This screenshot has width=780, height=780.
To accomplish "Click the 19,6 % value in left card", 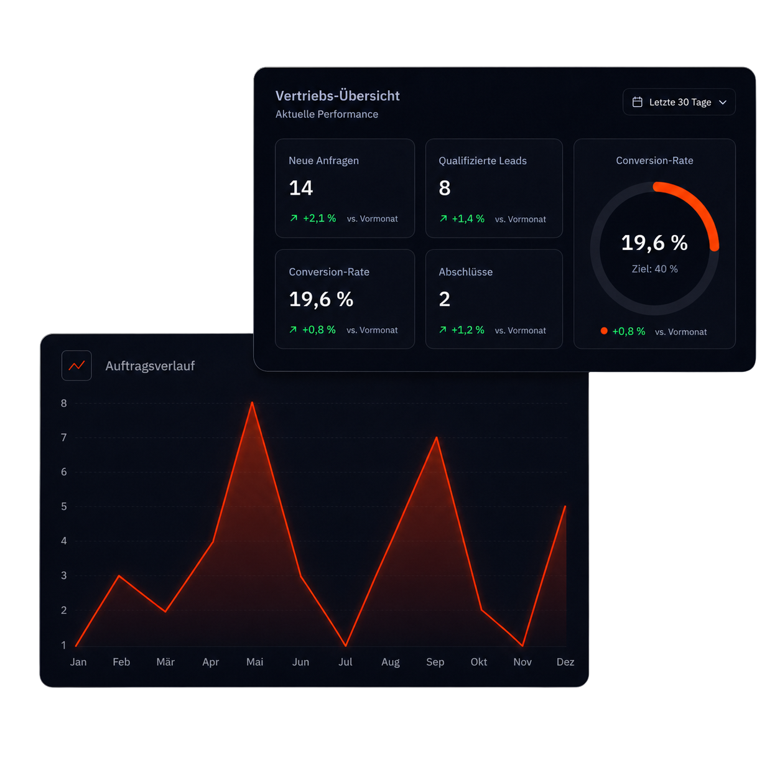I will tap(321, 299).
